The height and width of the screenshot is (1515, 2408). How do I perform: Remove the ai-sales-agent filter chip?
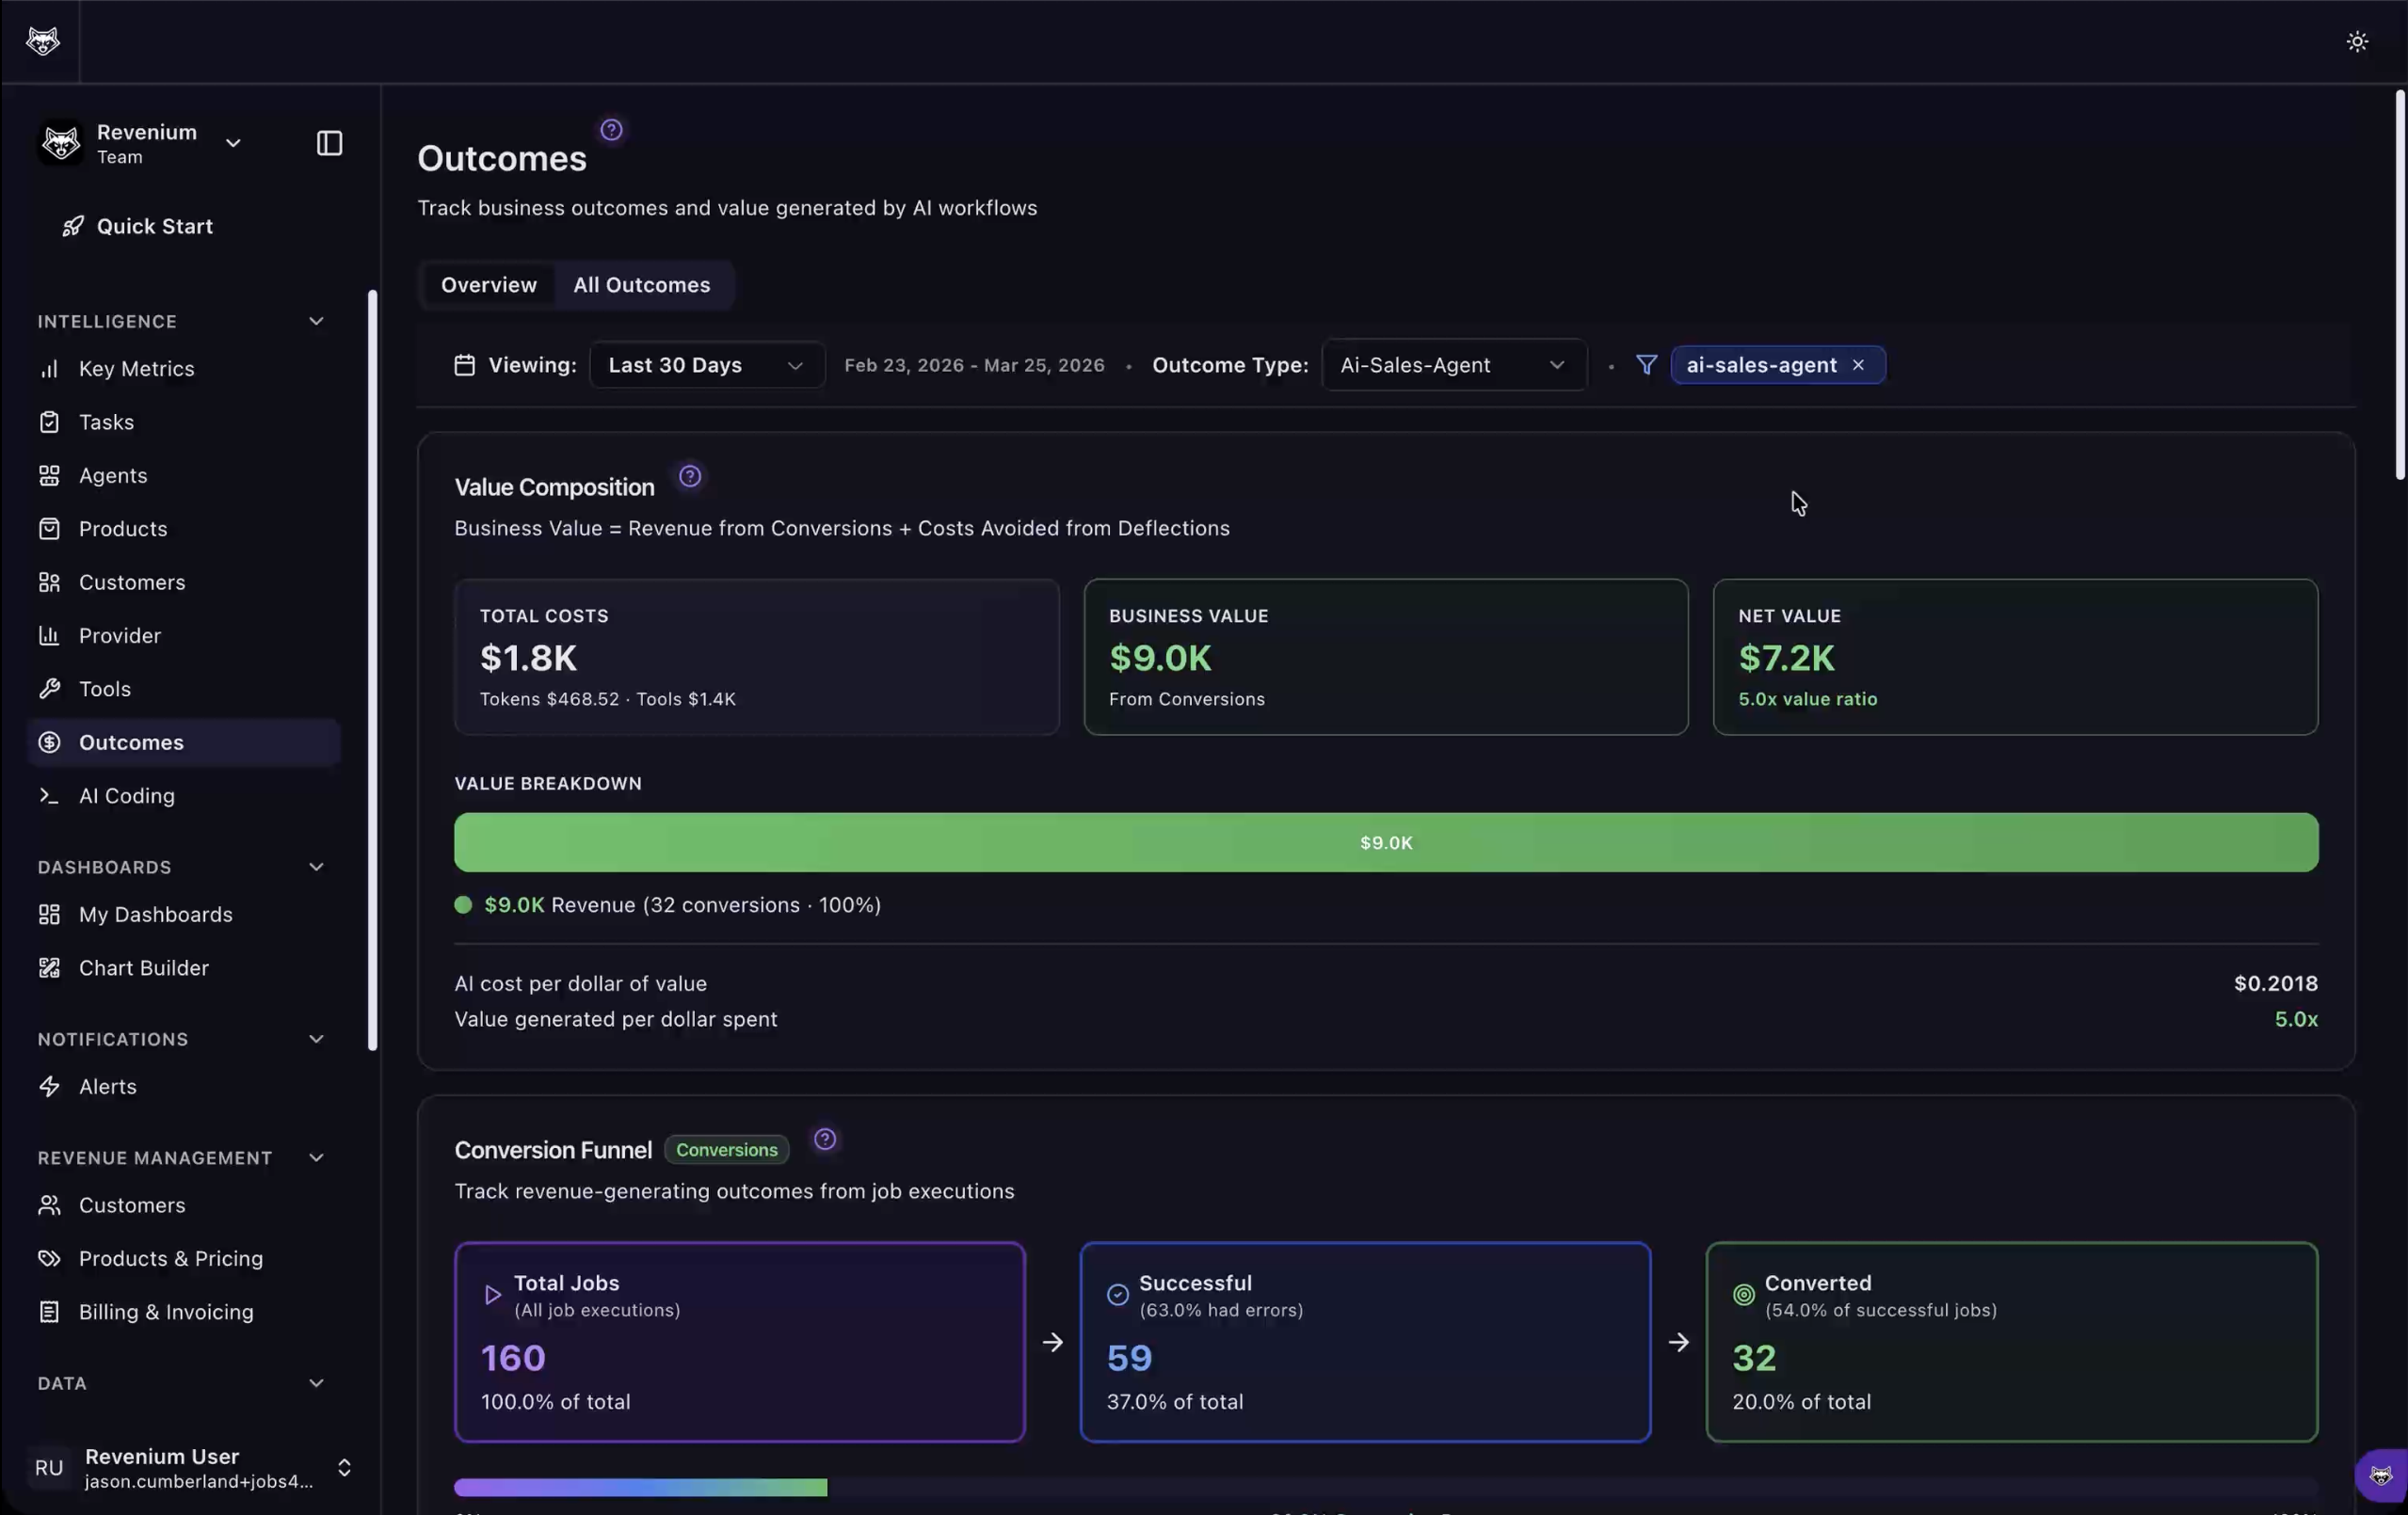(x=1858, y=364)
